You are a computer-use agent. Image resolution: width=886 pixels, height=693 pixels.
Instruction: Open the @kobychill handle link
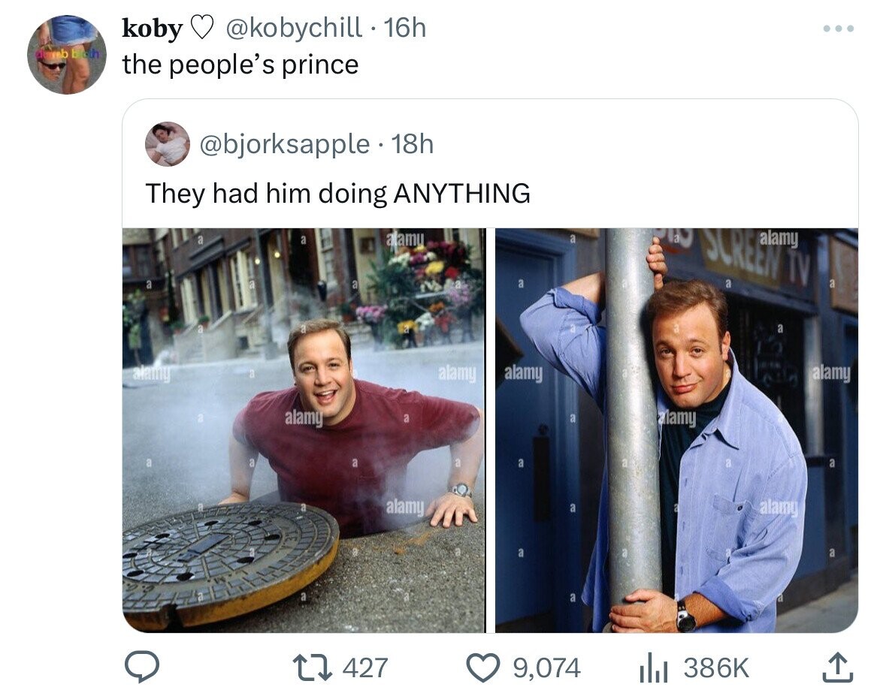click(x=294, y=27)
